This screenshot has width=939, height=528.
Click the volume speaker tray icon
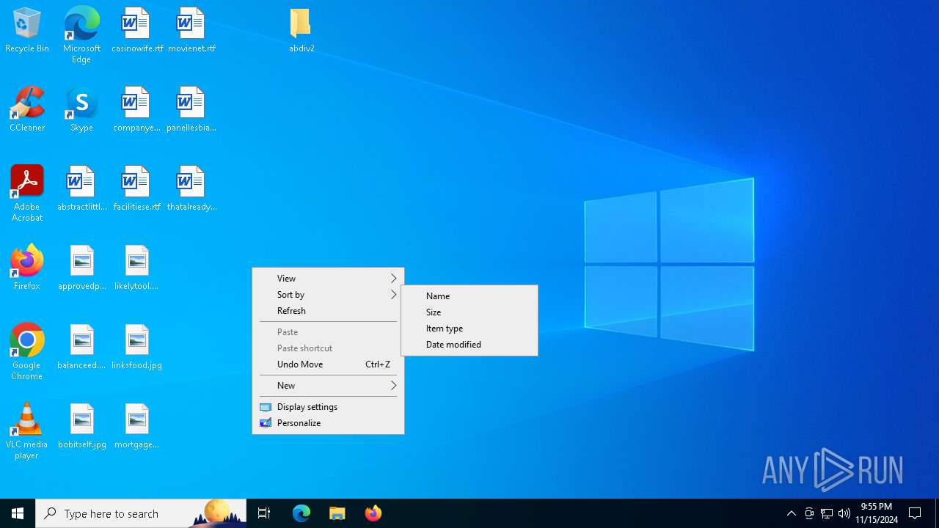844,513
